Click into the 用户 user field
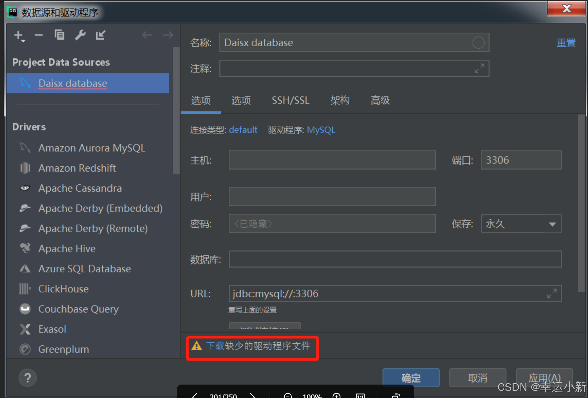 (332, 196)
